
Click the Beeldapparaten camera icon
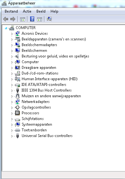tap(18, 39)
